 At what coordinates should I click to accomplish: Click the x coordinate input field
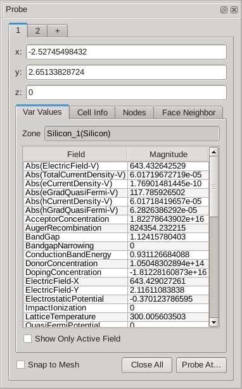pyautogui.click(x=127, y=52)
